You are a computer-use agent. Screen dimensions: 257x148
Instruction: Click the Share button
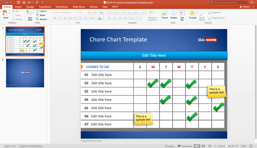[245, 7]
